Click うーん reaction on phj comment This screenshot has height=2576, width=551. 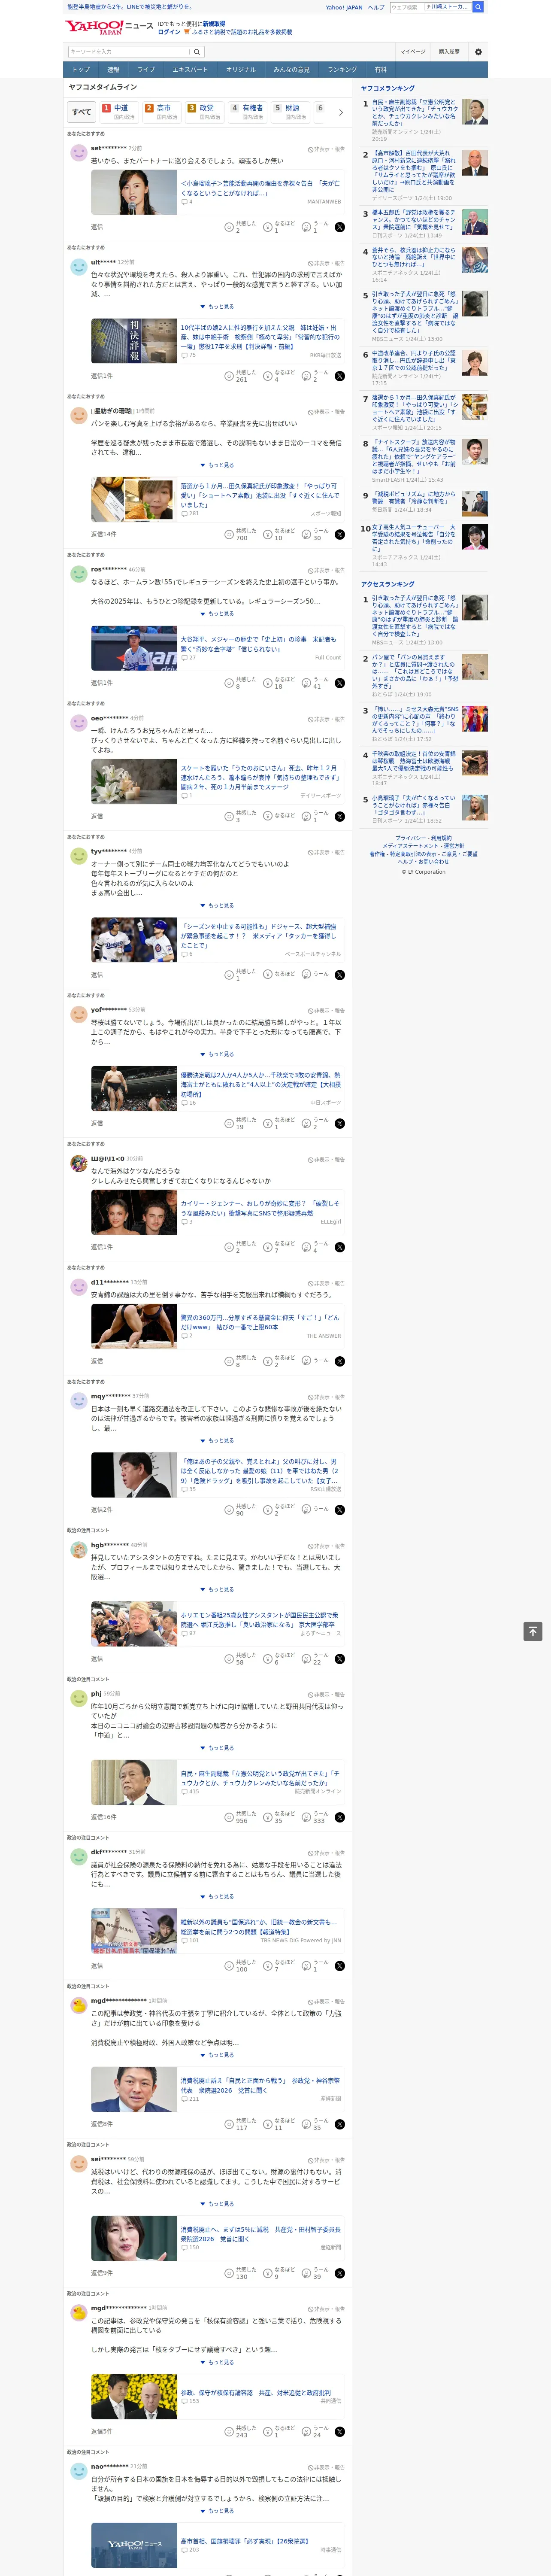tap(316, 1817)
